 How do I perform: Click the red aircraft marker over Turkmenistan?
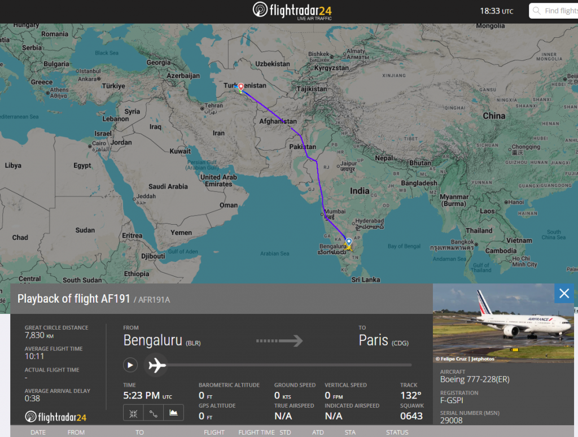coord(240,87)
